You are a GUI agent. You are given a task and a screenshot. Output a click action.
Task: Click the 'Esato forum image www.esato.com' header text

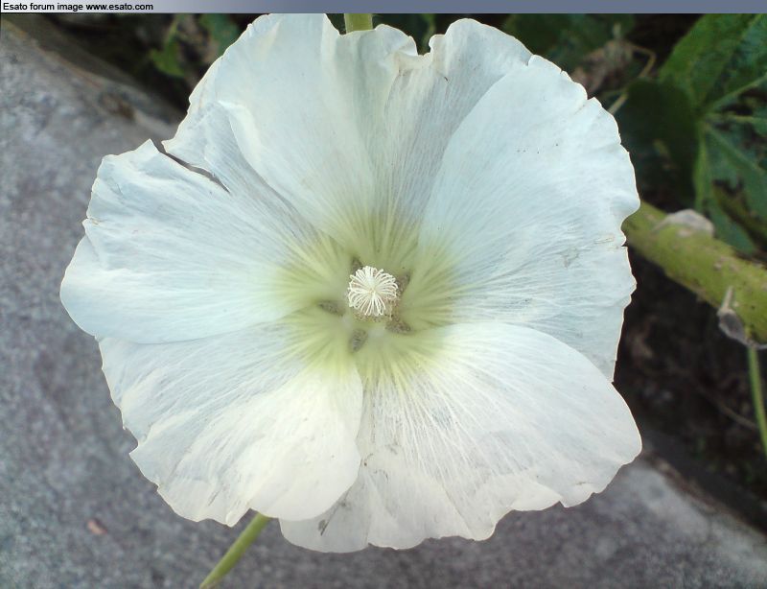[78, 7]
